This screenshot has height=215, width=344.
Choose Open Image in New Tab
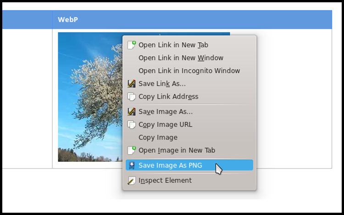tap(189, 150)
